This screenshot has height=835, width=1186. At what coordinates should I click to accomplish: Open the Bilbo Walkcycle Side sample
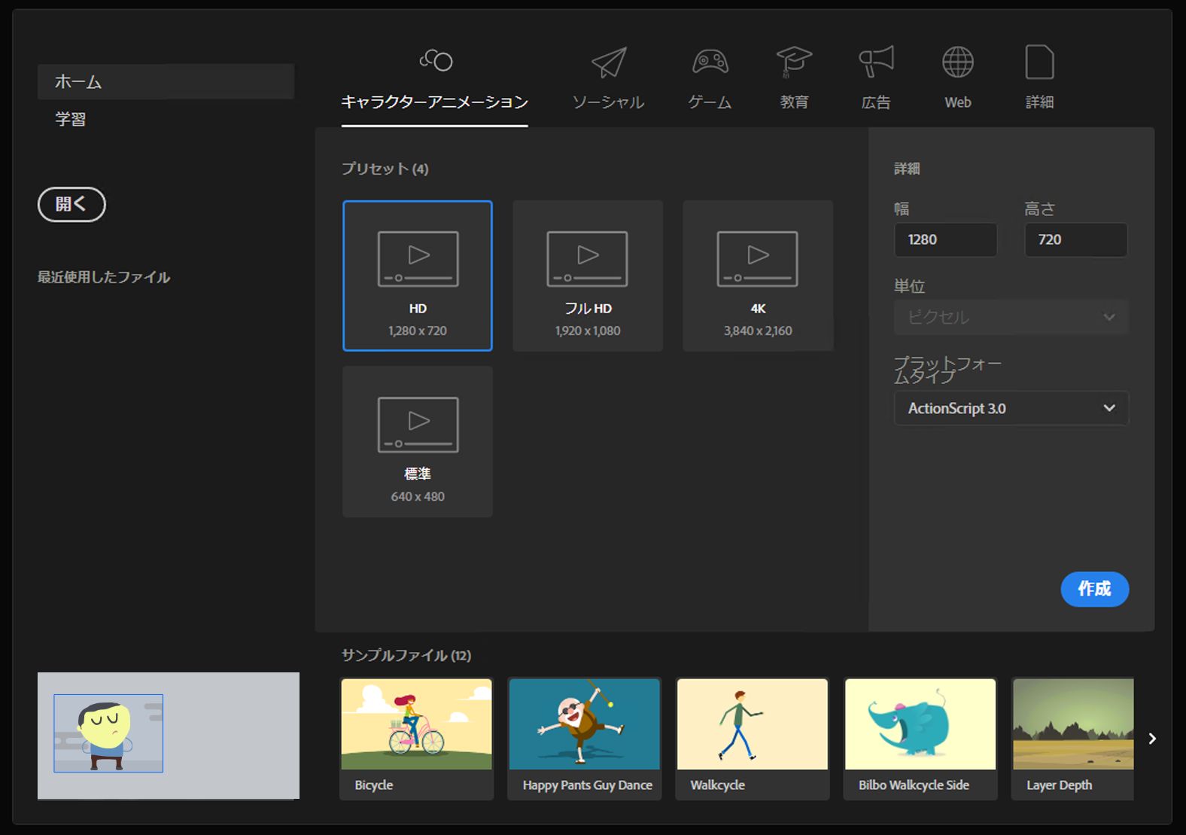921,739
